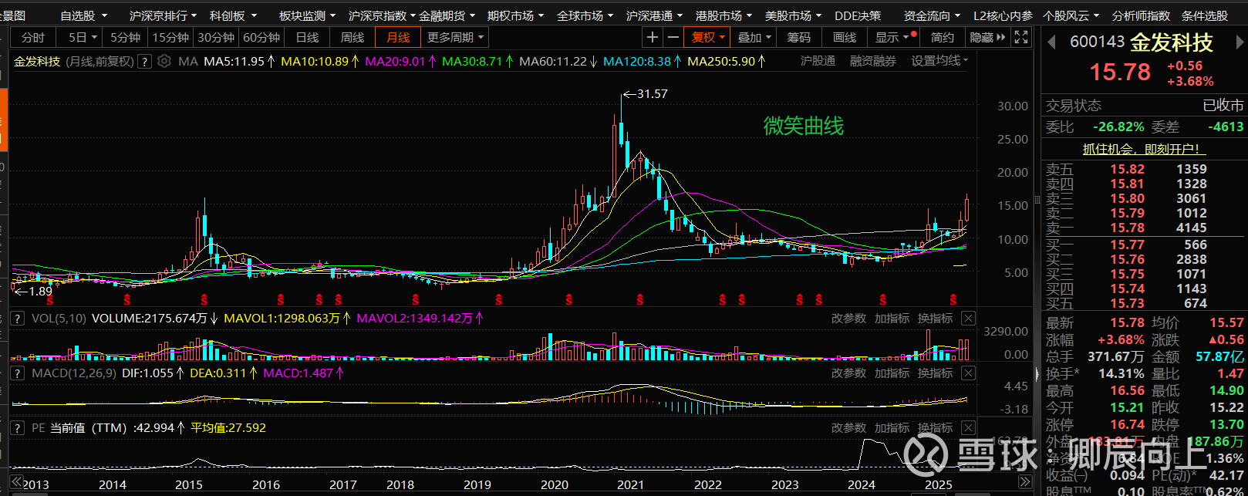Click 加指标 in MACD panel
Viewport: 1248px width, 496px height.
pos(892,373)
